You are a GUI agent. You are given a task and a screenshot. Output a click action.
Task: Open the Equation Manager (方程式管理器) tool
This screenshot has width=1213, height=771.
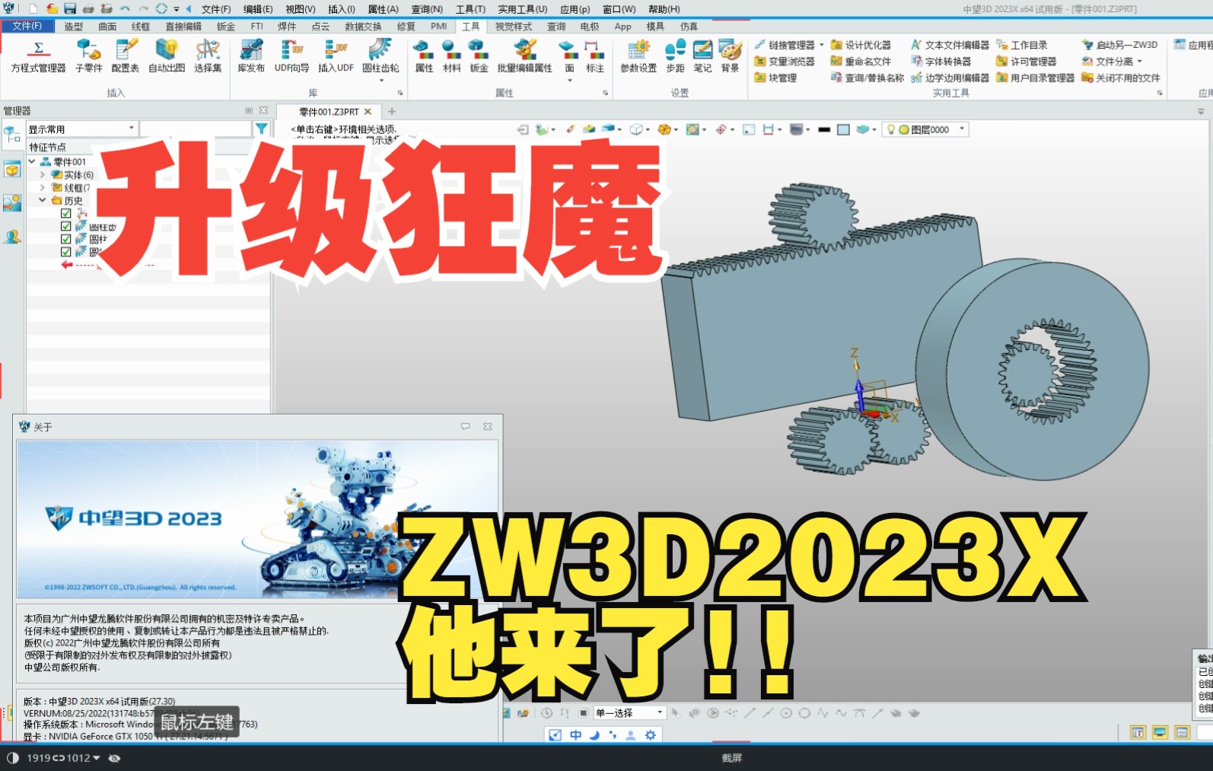pyautogui.click(x=38, y=56)
